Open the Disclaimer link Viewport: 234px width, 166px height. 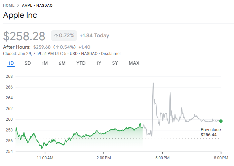[x=111, y=54]
